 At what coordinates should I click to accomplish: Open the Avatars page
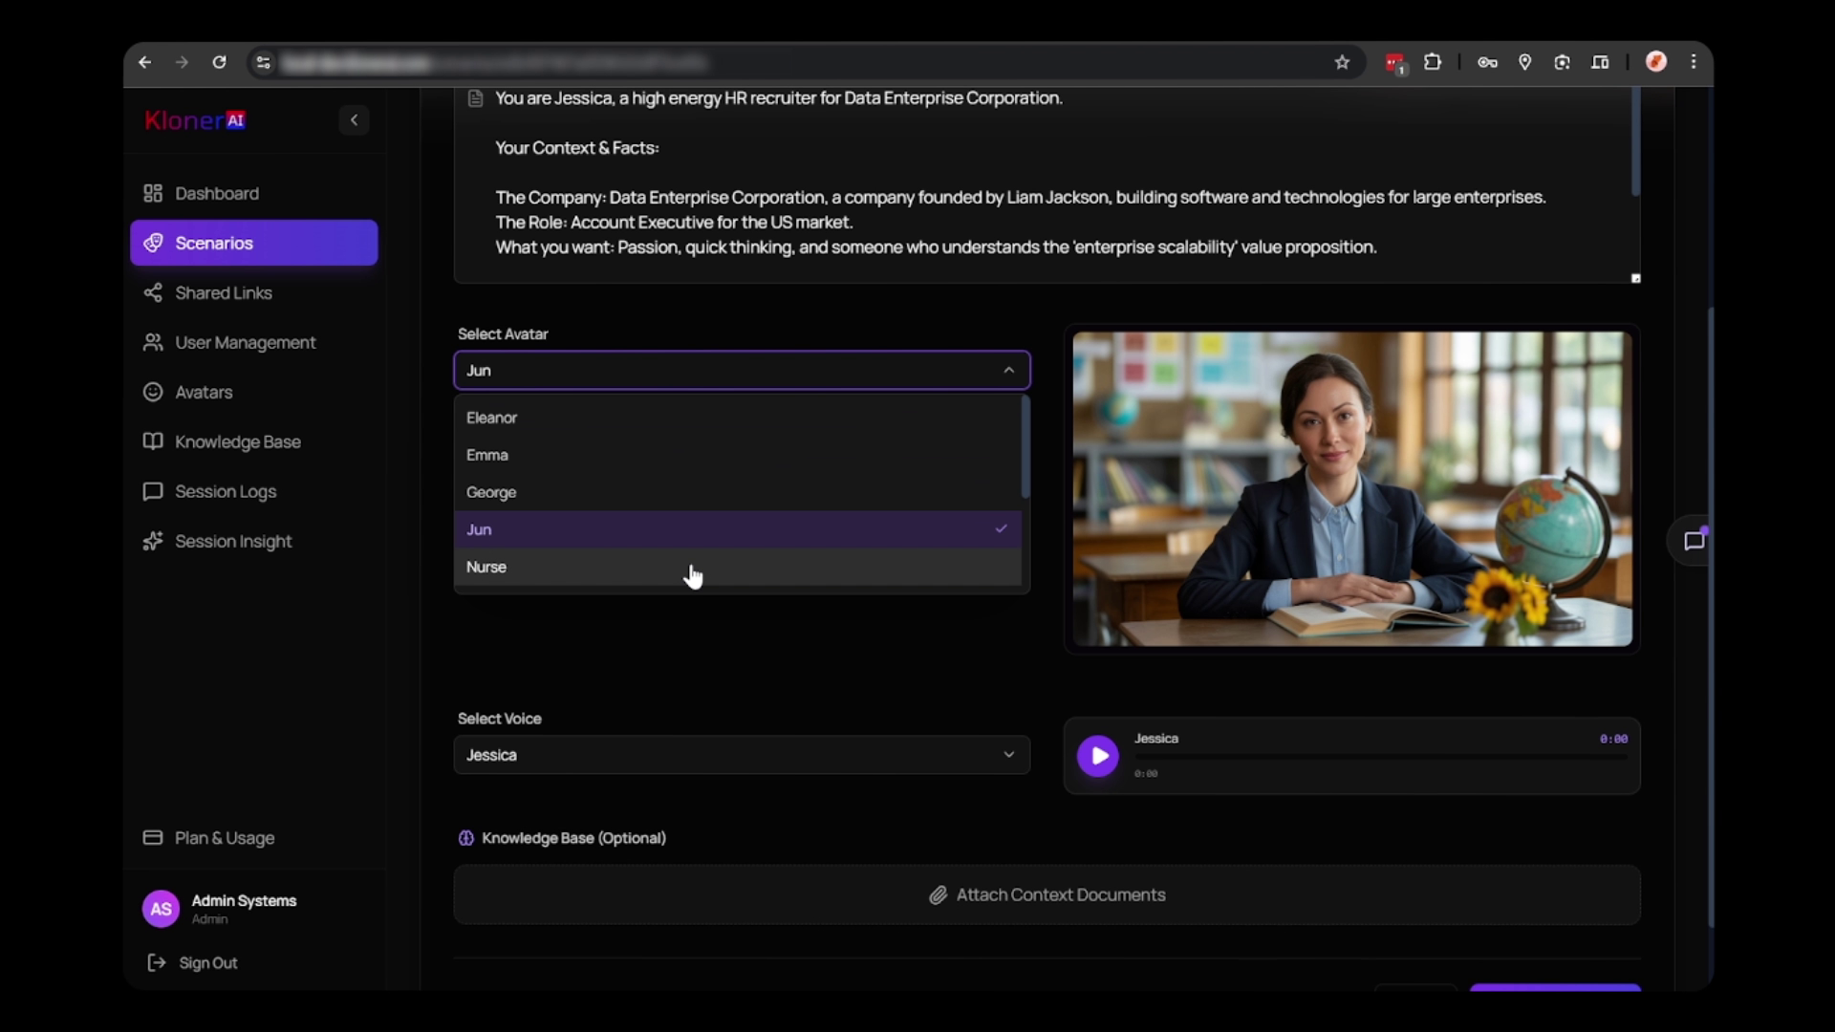pyautogui.click(x=204, y=393)
